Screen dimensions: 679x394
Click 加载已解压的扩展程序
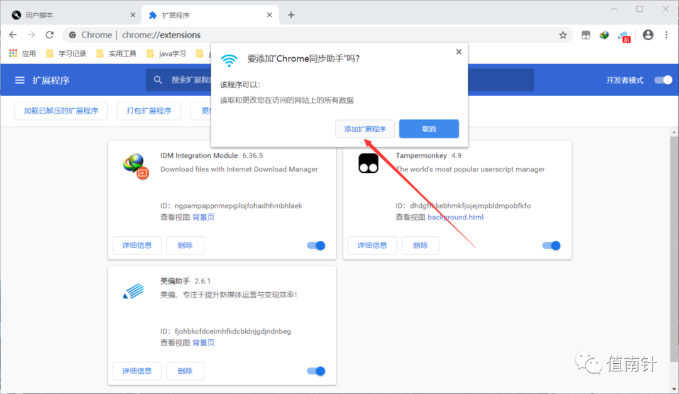coord(61,111)
